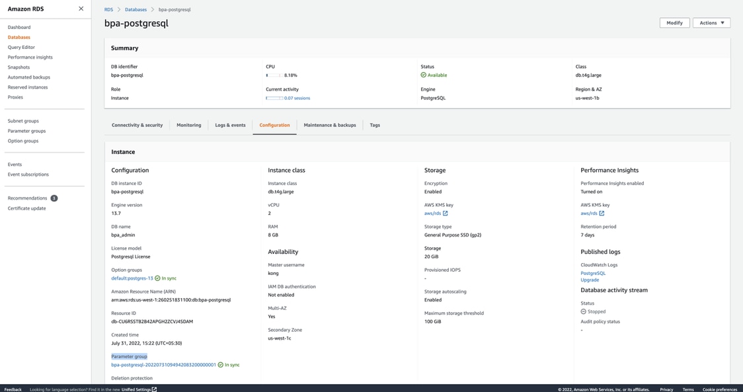Image resolution: width=743 pixels, height=392 pixels.
Task: Open the default:postgres-13 option group link
Action: click(132, 278)
